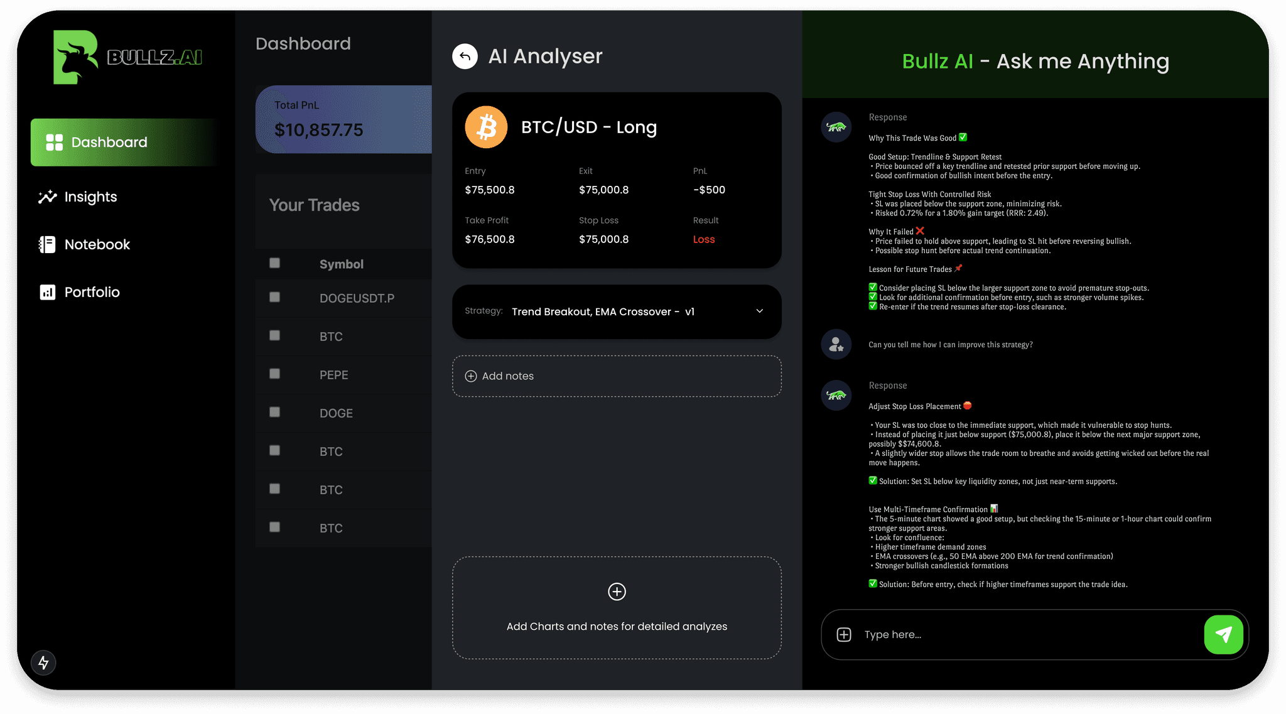Open the Trend Breakout, EMA Crossover strategy selector
The height and width of the screenshot is (714, 1286).
click(x=617, y=312)
